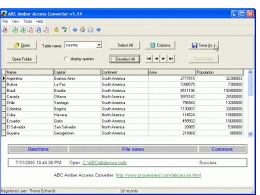Image resolution: width=260 pixels, height=195 pixels.
Task: Click the table scrollbar down arrow
Action: coord(250,134)
